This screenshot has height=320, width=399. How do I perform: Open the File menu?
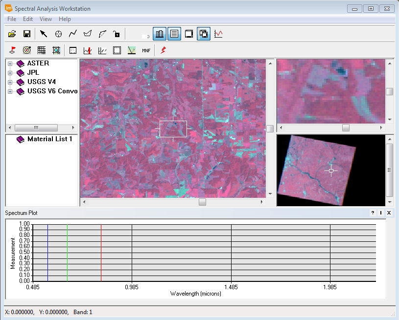(12, 19)
